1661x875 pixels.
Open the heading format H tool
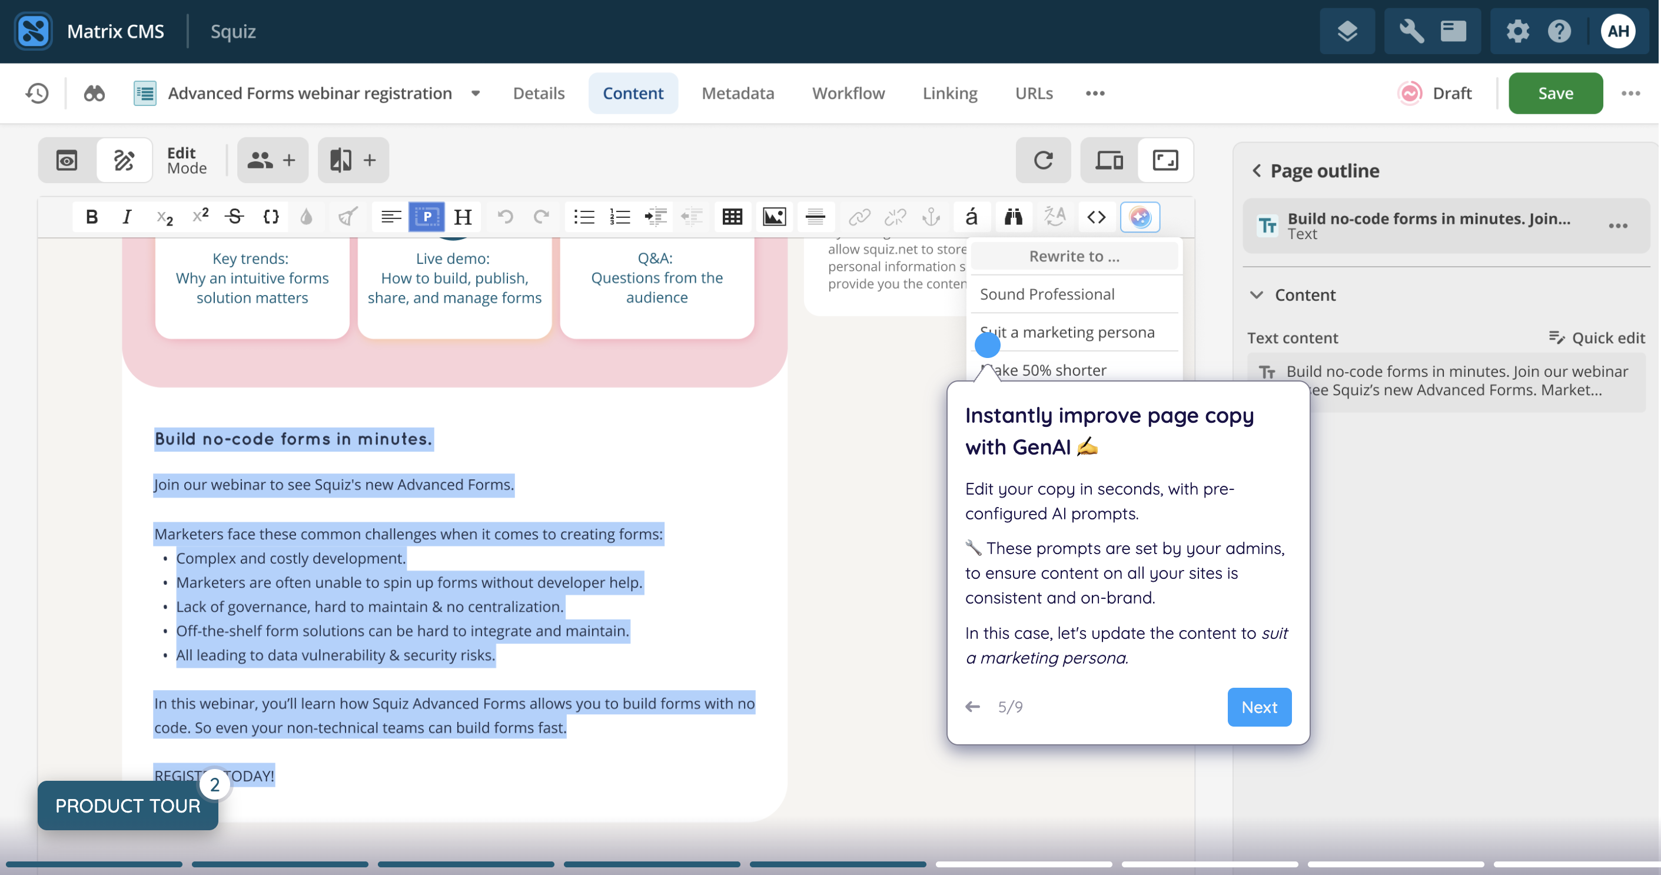pyautogui.click(x=462, y=217)
